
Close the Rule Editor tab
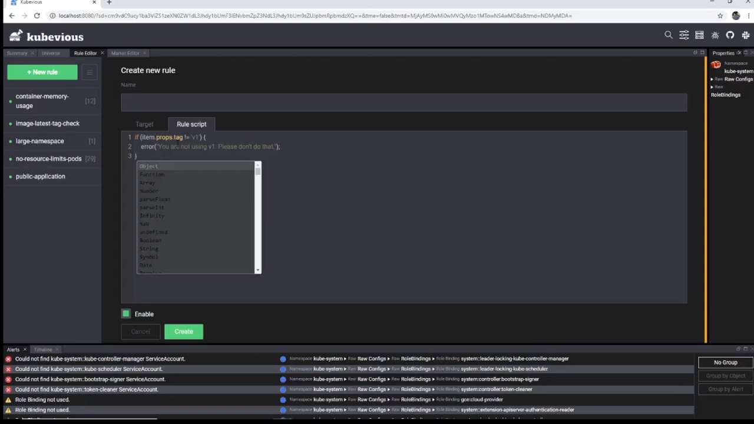click(102, 53)
